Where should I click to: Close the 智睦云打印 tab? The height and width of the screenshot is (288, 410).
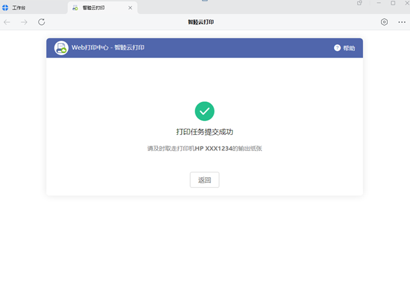tap(130, 8)
